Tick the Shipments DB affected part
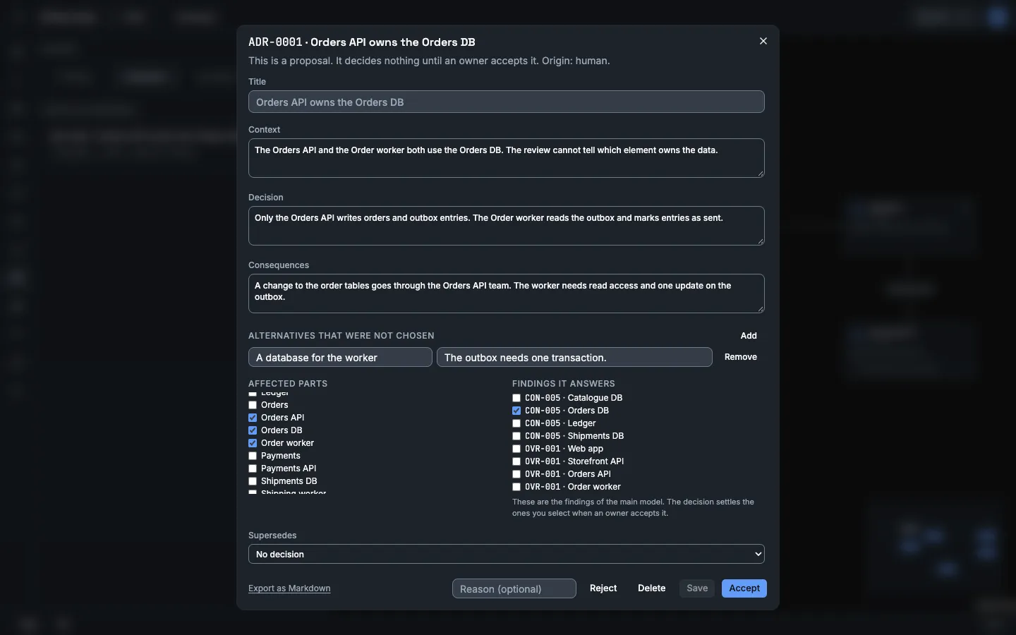The height and width of the screenshot is (635, 1016). tap(253, 481)
